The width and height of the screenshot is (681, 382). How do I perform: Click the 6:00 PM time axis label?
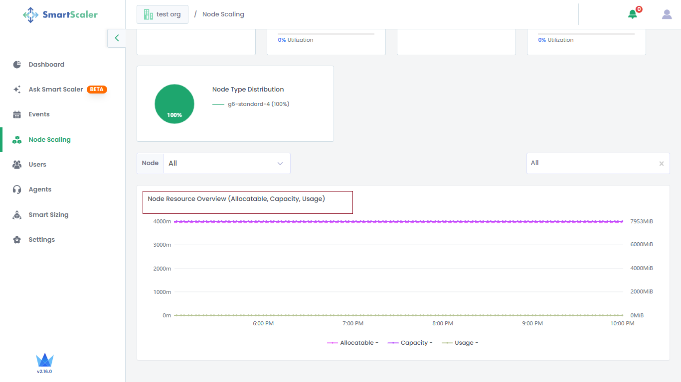pos(263,323)
